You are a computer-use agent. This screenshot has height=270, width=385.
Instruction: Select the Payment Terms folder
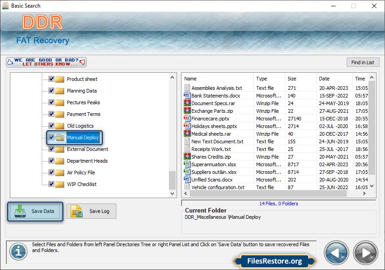pos(84,114)
